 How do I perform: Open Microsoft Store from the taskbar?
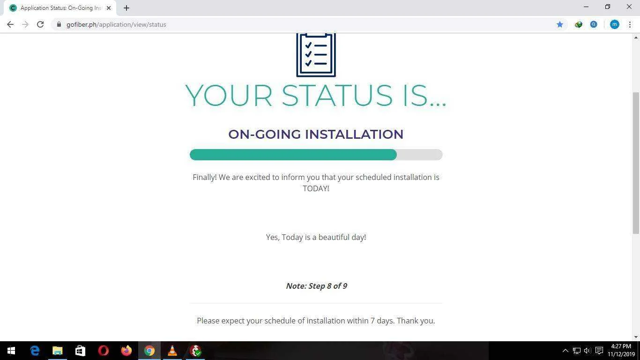click(x=81, y=351)
